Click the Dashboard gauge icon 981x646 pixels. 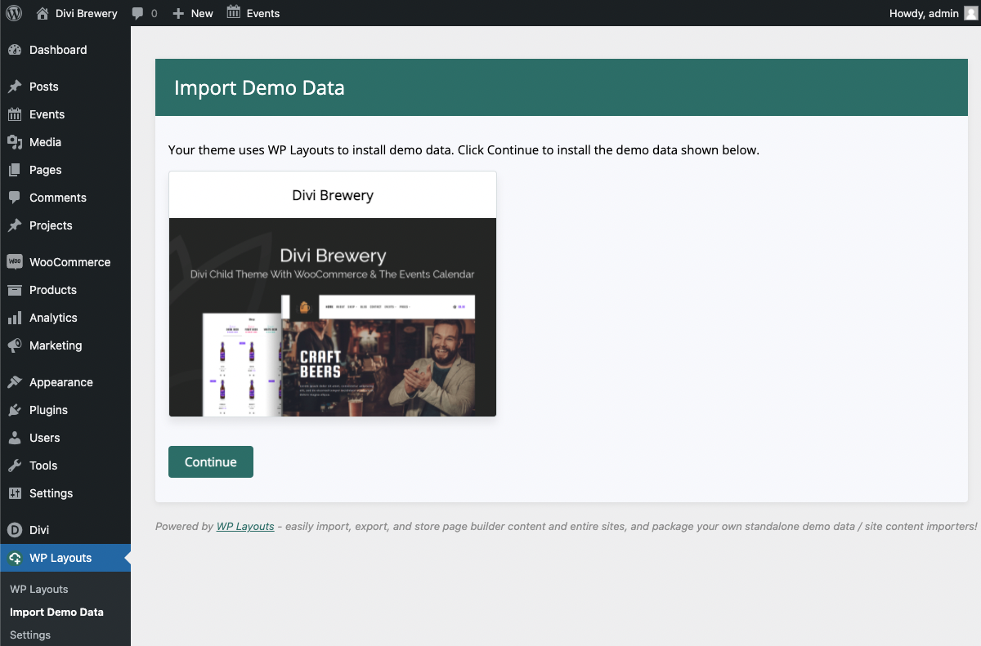coord(15,50)
